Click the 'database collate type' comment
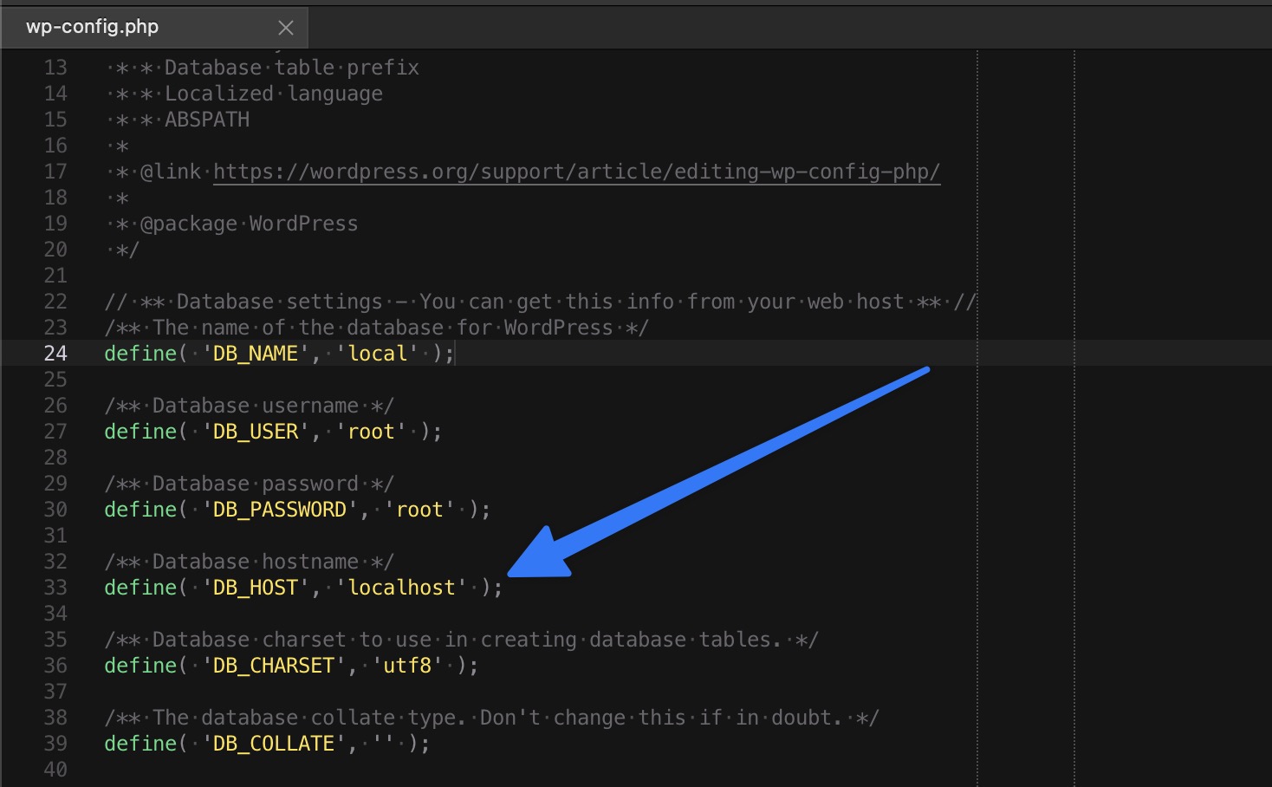1272x787 pixels. click(491, 718)
